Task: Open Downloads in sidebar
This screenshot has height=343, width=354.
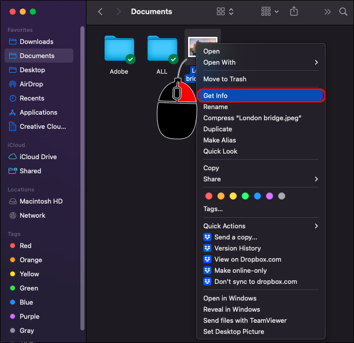Action: [x=39, y=41]
